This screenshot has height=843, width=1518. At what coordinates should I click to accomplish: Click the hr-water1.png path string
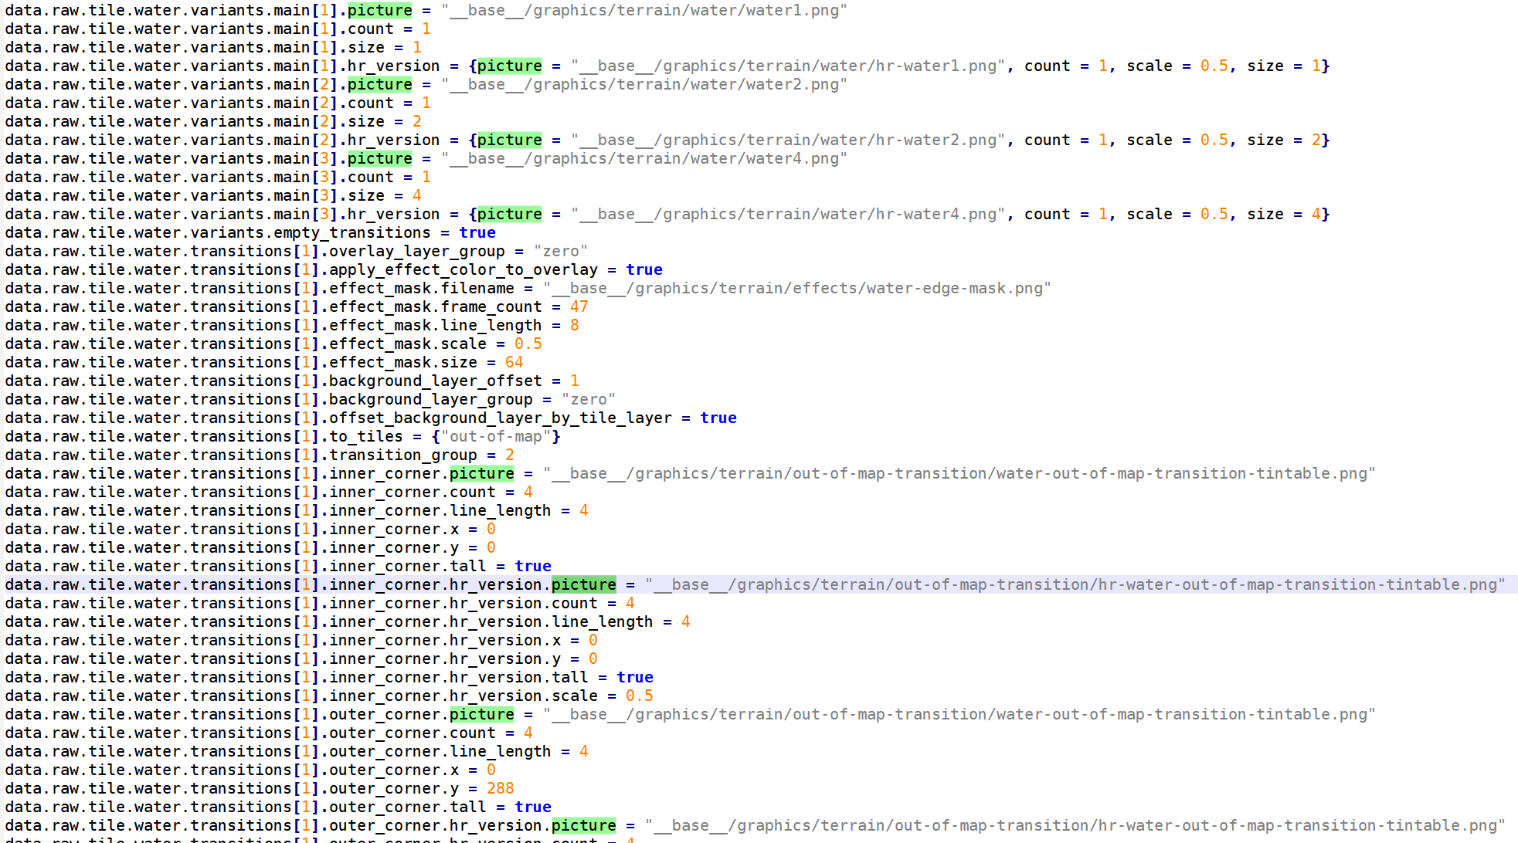pos(788,66)
